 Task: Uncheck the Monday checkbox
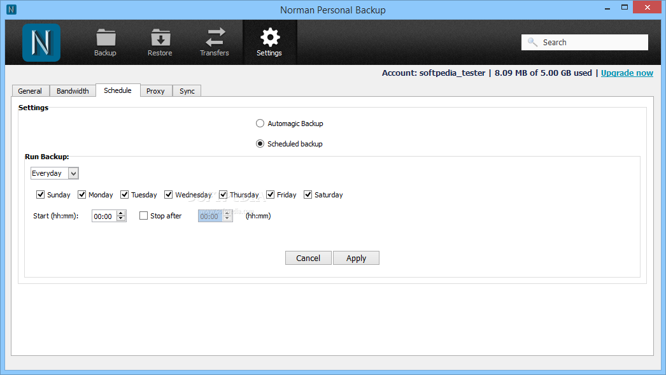click(x=82, y=195)
